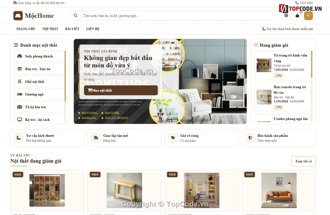
Task: Click glass cabinet thumbnail in sale sidebar
Action: point(264,65)
